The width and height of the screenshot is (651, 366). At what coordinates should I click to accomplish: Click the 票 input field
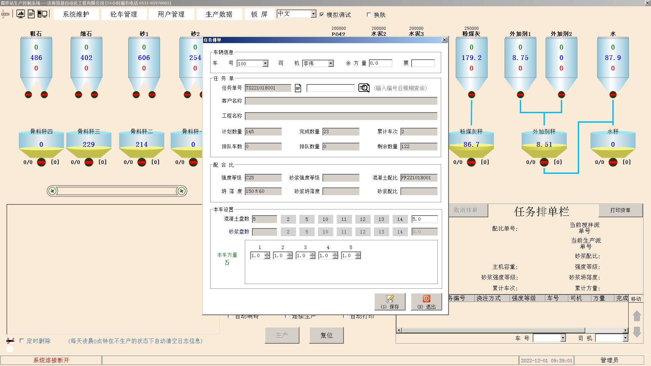click(x=423, y=63)
